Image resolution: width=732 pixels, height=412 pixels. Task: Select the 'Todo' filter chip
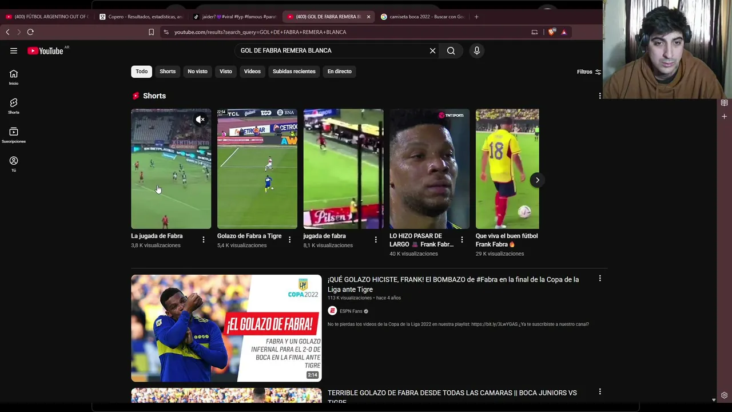tap(142, 72)
